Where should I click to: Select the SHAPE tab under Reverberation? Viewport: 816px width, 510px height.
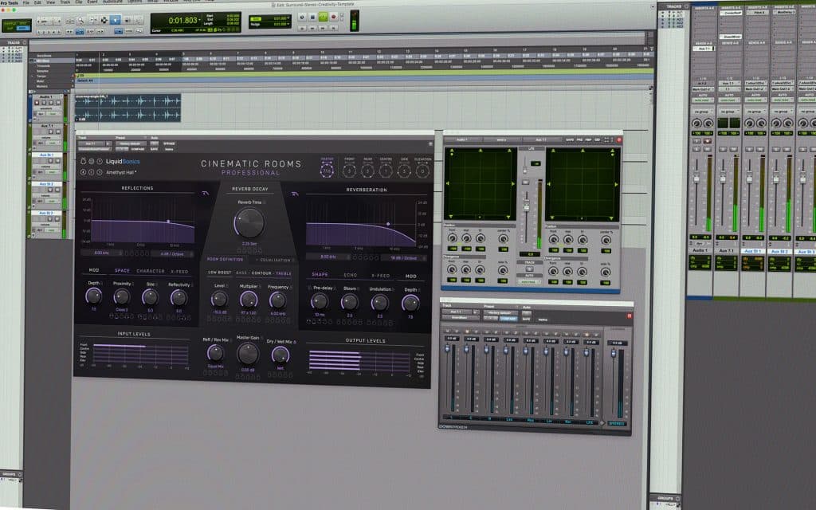pos(320,274)
